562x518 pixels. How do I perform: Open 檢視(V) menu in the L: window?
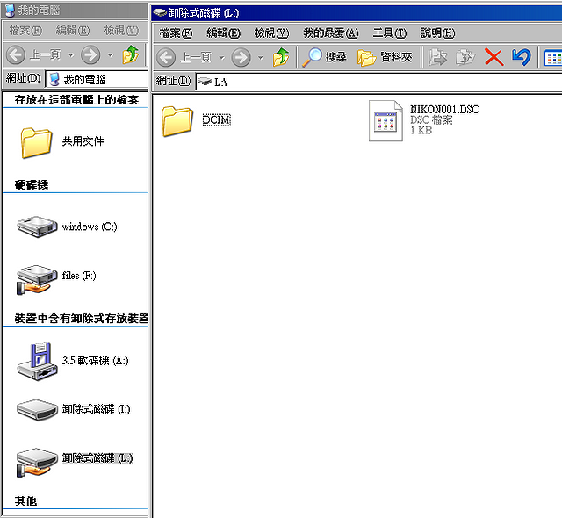[x=271, y=33]
